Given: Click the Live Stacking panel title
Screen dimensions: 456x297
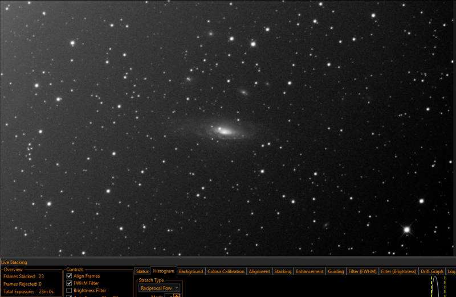Looking at the screenshot, I should (x=14, y=262).
